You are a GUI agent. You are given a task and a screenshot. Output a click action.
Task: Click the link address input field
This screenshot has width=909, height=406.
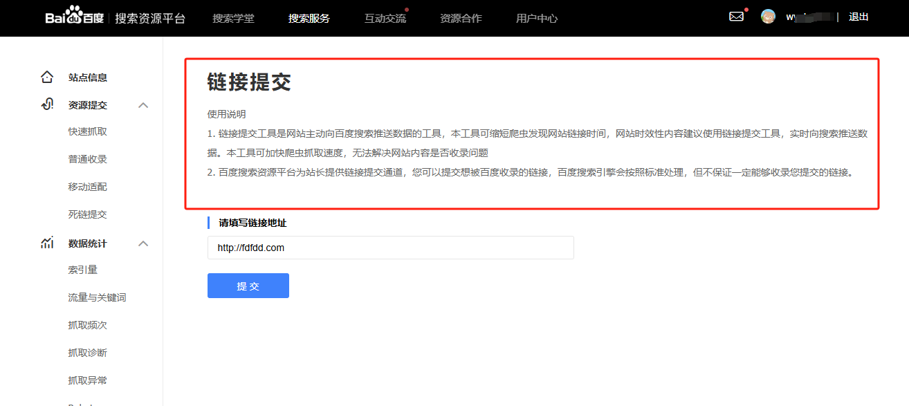(x=391, y=248)
